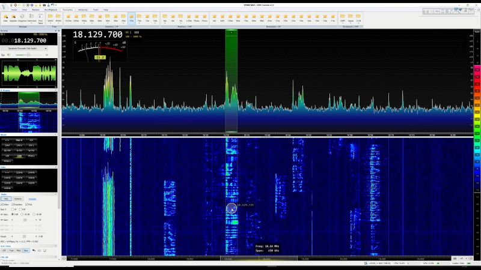
Task: Select the 17m amateur band favourite
Action: coord(131,17)
